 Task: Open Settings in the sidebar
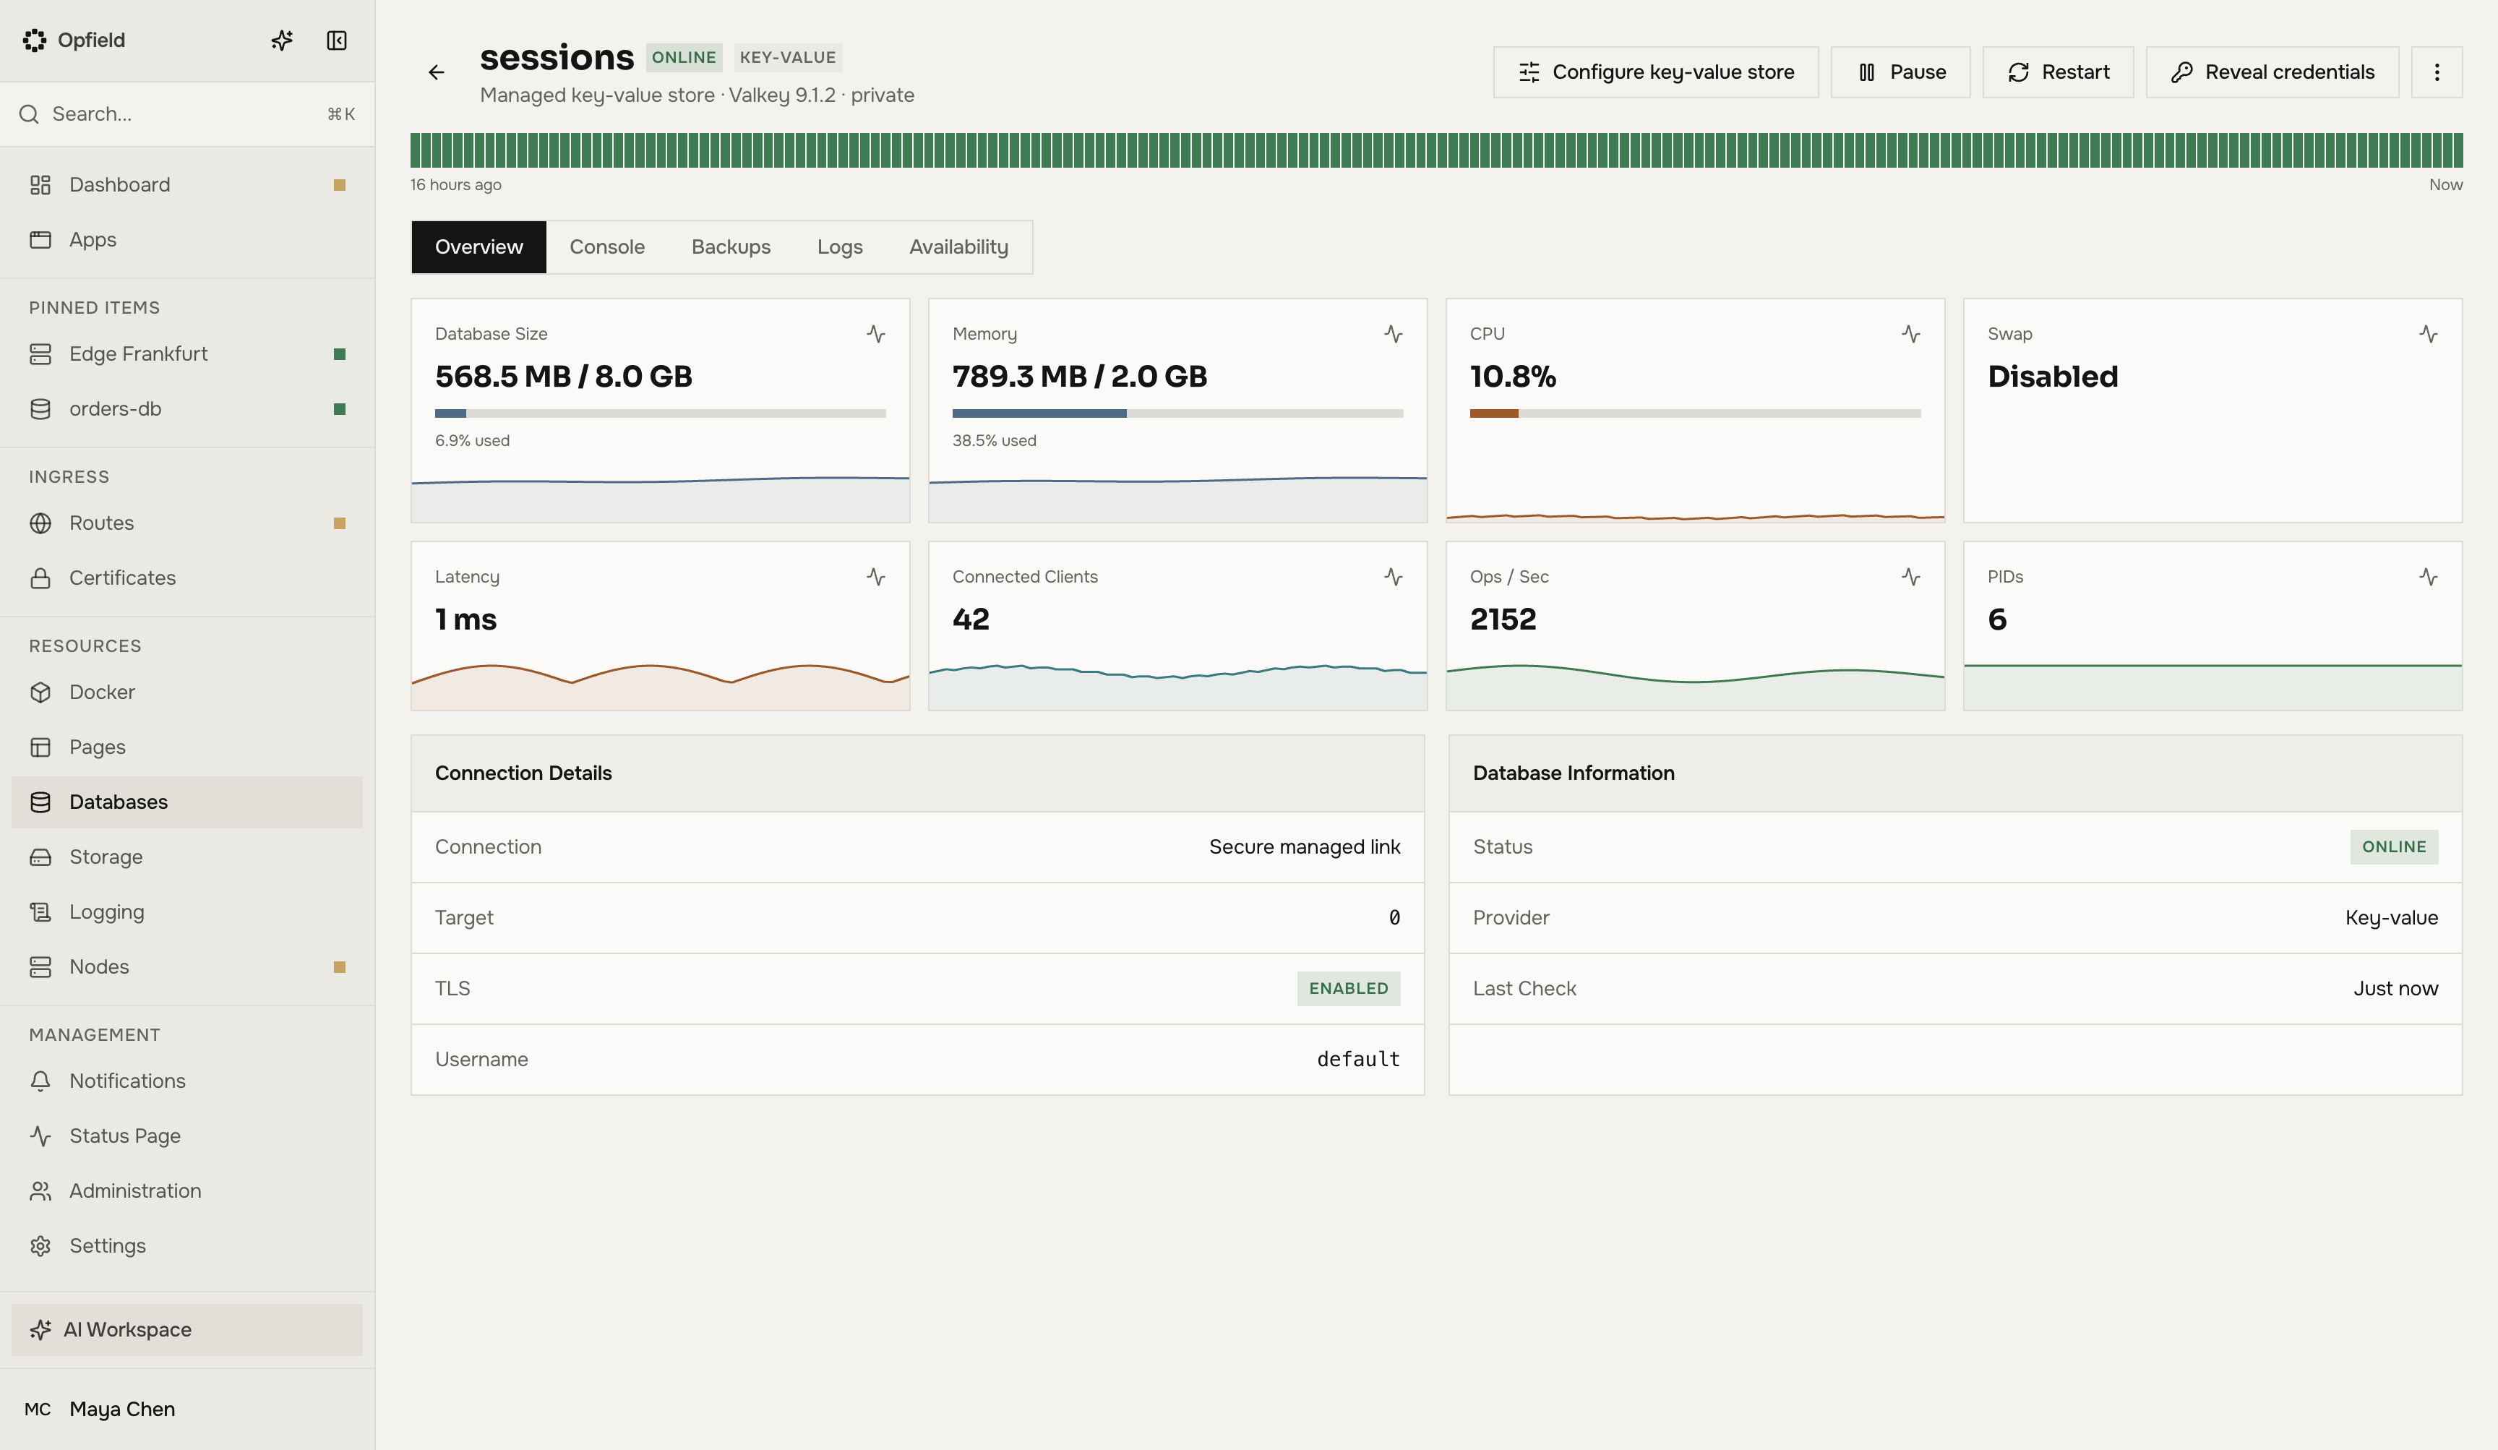click(x=187, y=1246)
